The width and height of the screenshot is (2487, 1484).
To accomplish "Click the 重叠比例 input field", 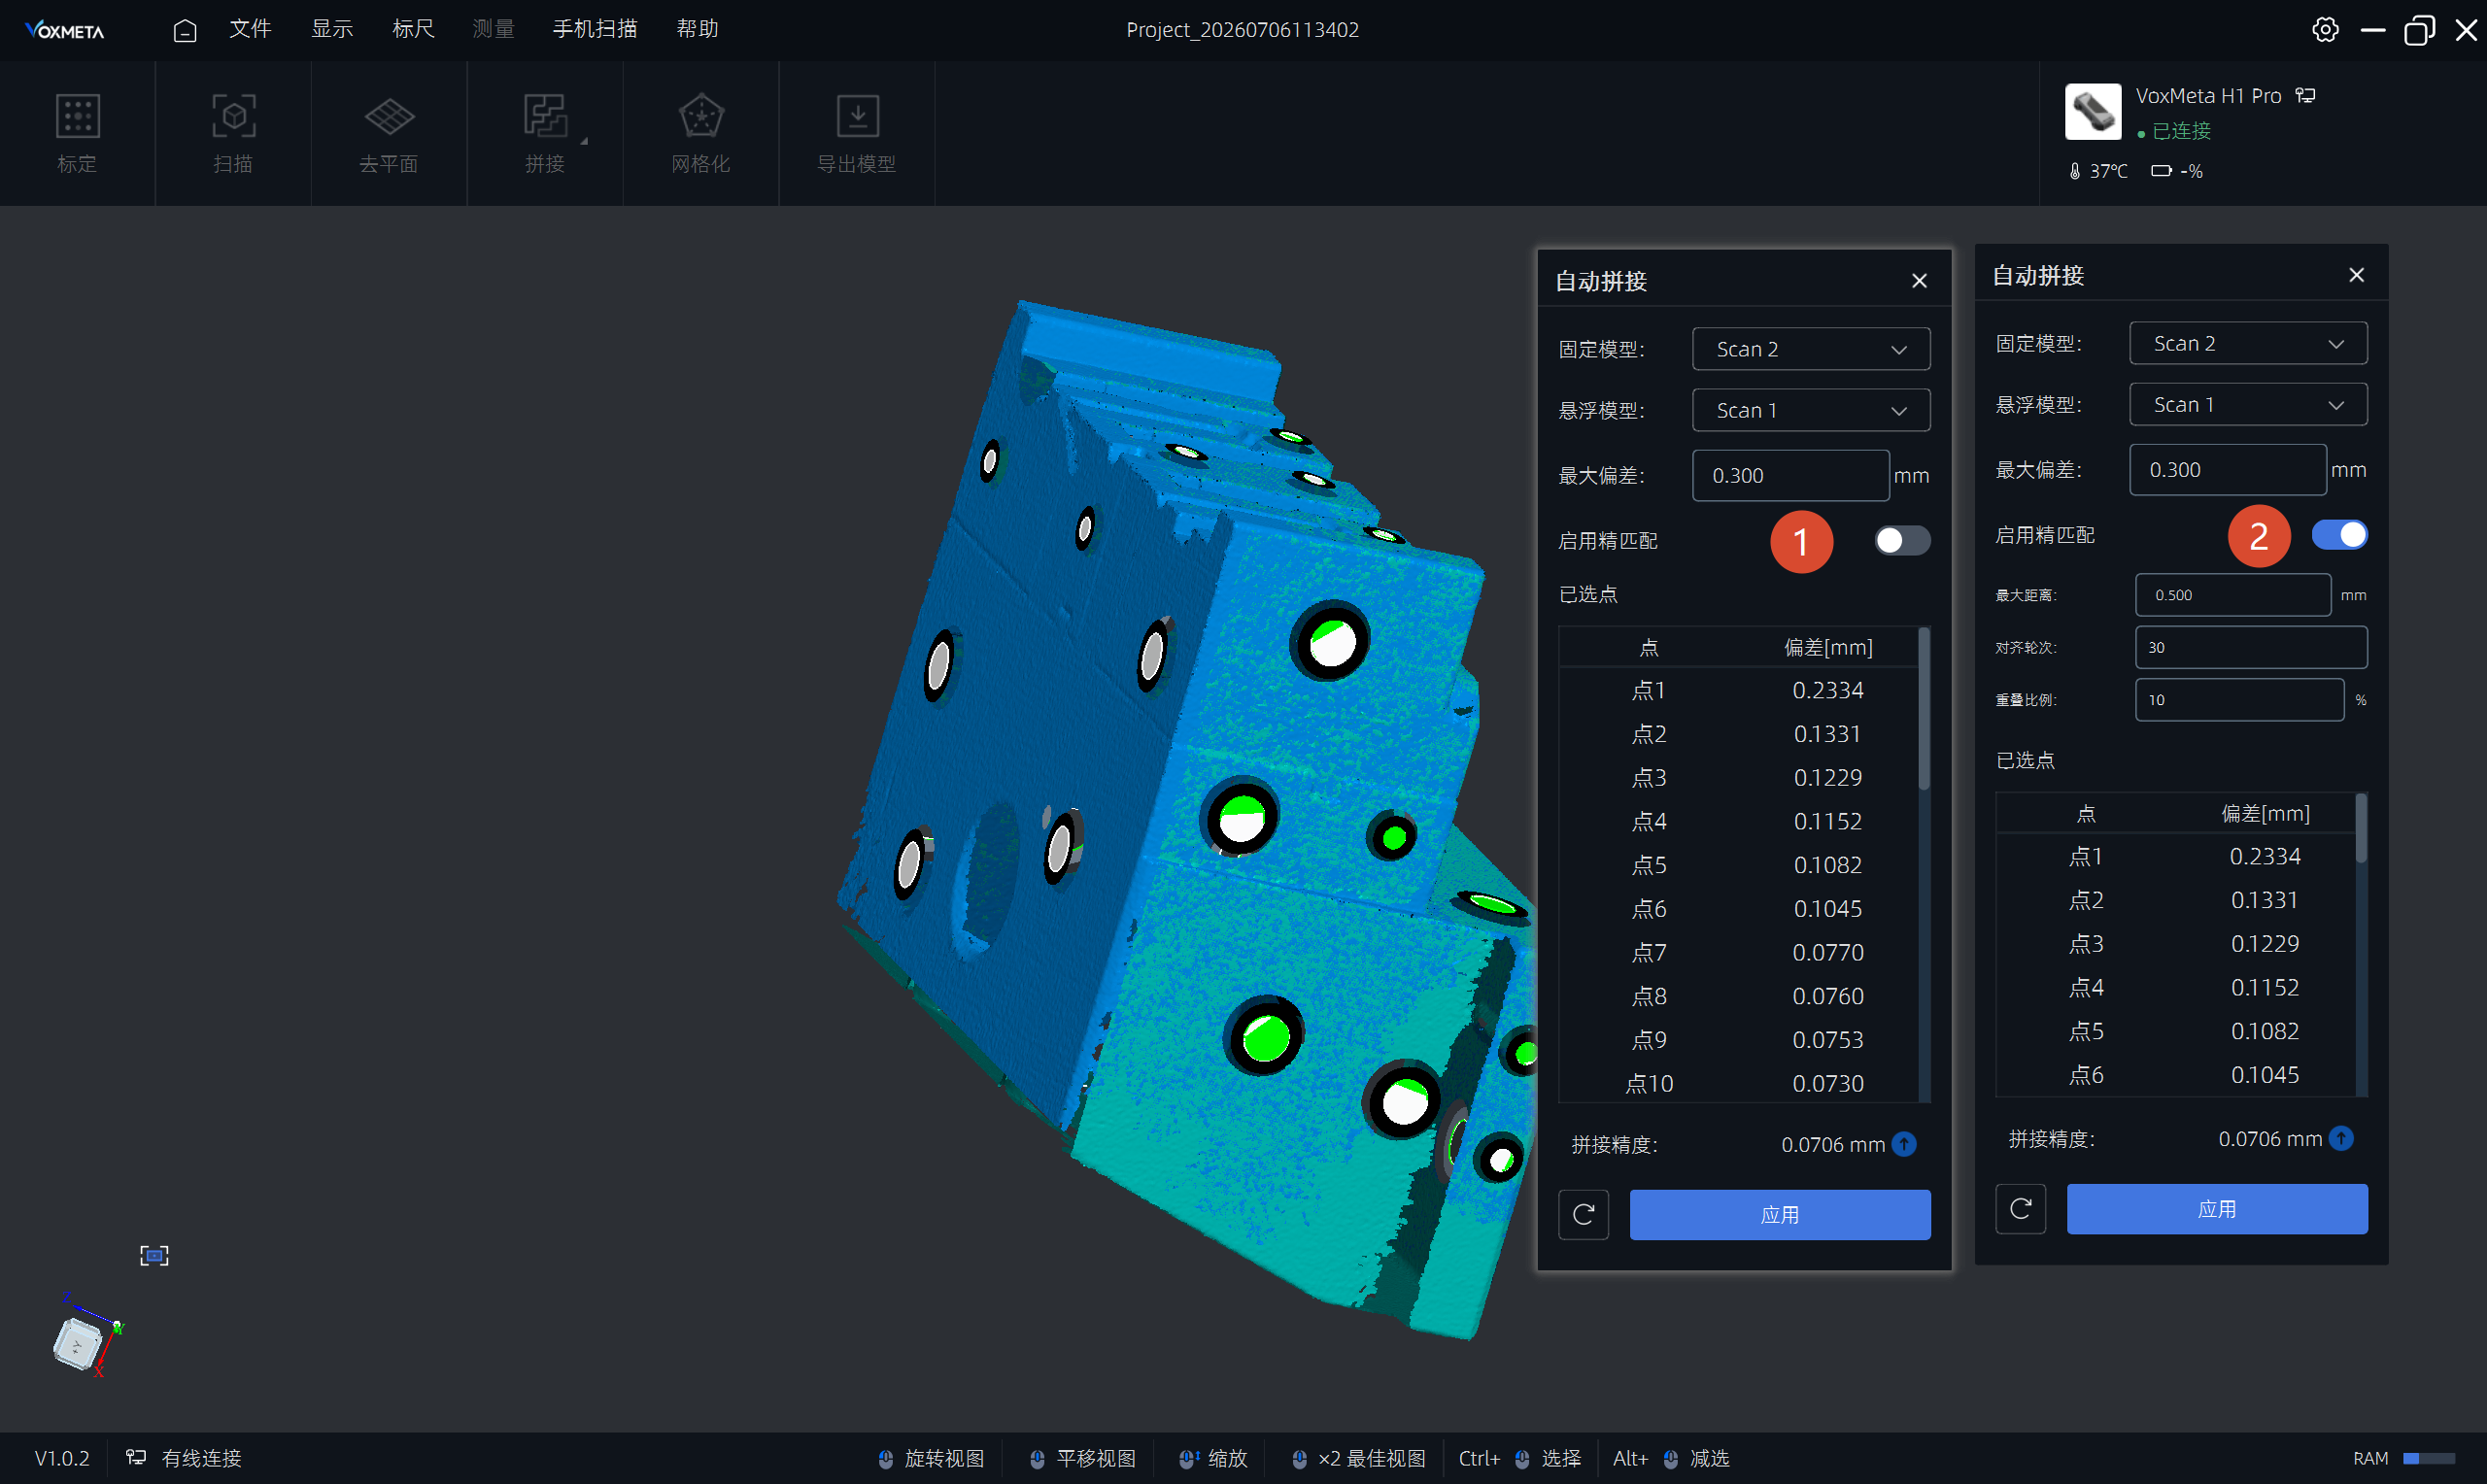I will coord(2239,700).
